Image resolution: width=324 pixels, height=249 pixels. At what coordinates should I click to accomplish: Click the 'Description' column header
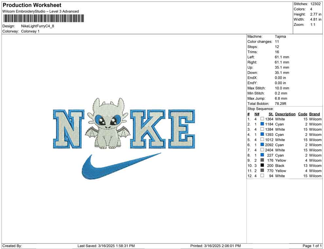point(285,114)
